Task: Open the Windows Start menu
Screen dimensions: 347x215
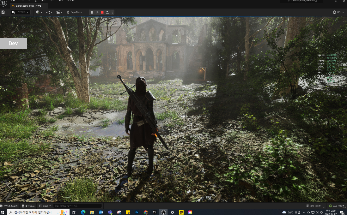Action: [3, 212]
